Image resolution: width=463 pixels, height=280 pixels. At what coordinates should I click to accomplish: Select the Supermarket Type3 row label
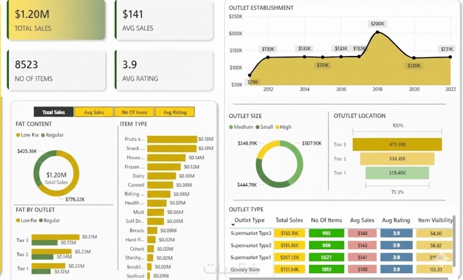[251, 233]
